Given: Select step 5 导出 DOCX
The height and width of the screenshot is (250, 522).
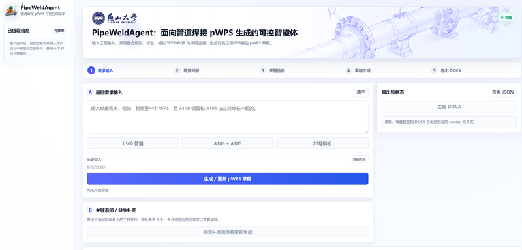Looking at the screenshot, I should point(446,71).
